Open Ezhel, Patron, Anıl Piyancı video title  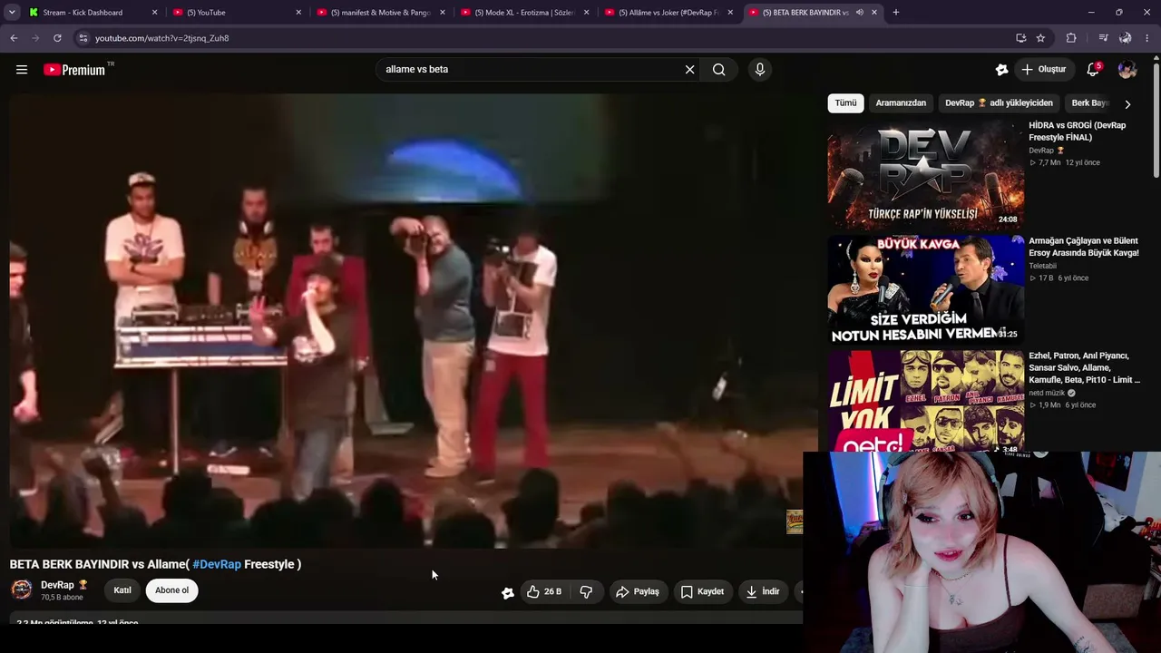pos(1085,368)
